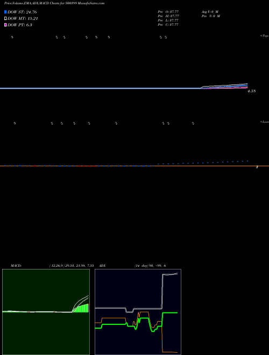This screenshot has width=269, height=355.
Task: Select the DOW ST: 24.76 label
Action: coord(22,12)
